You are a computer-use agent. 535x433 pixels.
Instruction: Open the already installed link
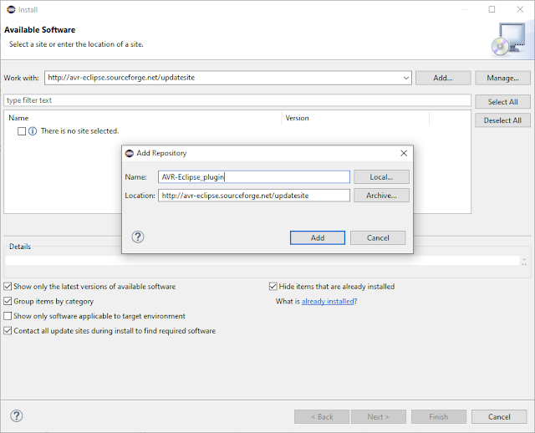point(328,301)
